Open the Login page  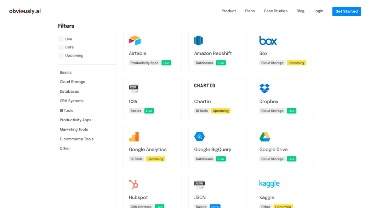318,11
